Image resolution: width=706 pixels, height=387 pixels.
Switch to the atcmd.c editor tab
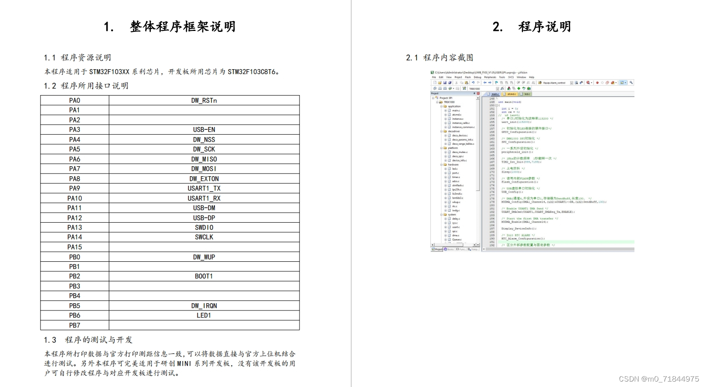509,94
